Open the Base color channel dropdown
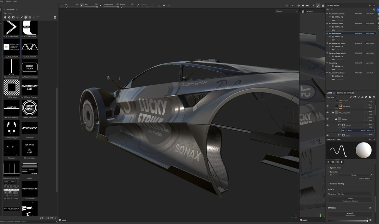379x224 pixels. pyautogui.click(x=332, y=97)
